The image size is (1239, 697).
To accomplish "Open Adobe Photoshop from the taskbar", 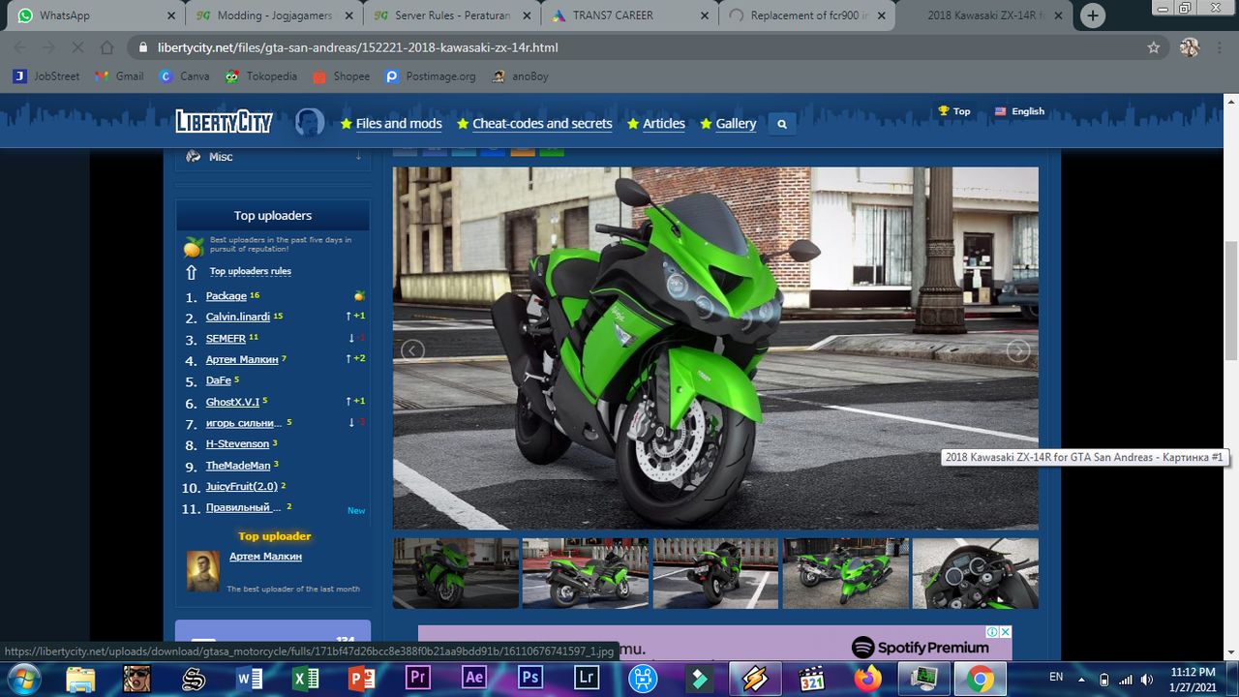I will tap(530, 678).
